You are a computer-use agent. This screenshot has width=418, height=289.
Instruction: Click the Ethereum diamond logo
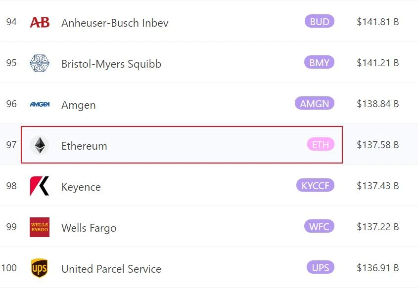click(x=40, y=145)
